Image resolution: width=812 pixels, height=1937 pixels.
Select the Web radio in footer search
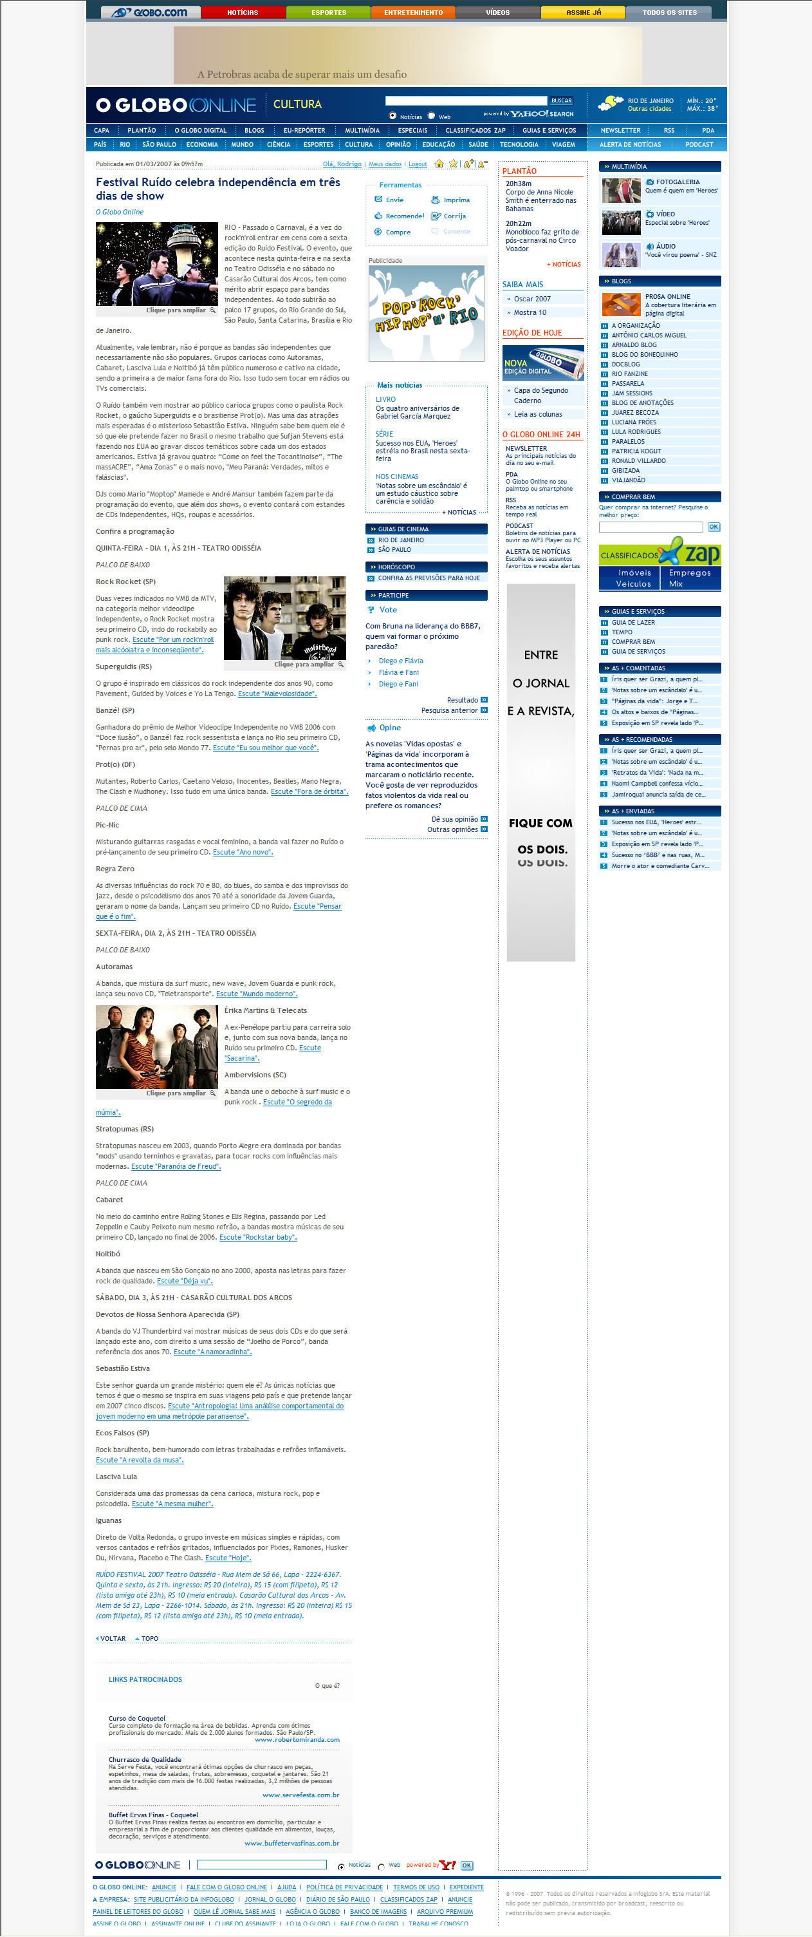[381, 1866]
